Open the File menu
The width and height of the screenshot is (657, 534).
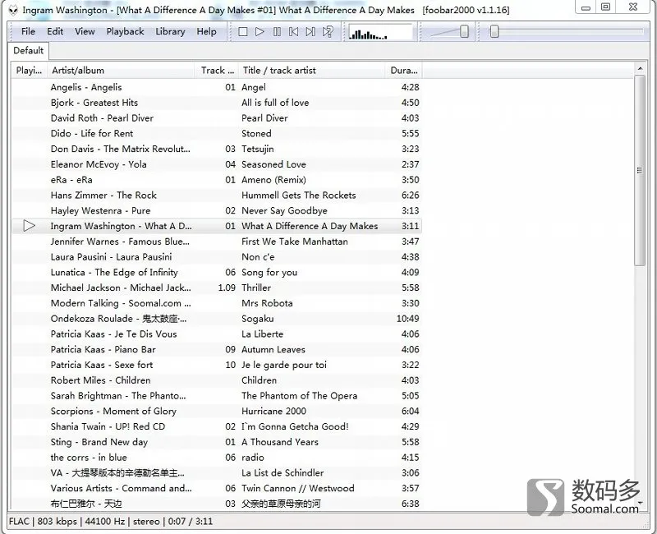(28, 31)
